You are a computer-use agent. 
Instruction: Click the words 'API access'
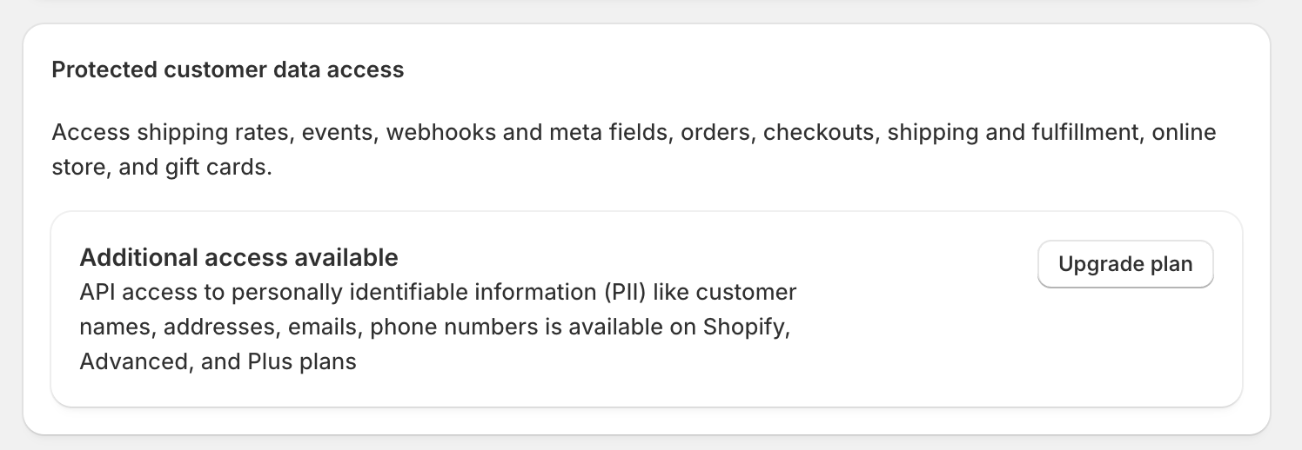130,292
